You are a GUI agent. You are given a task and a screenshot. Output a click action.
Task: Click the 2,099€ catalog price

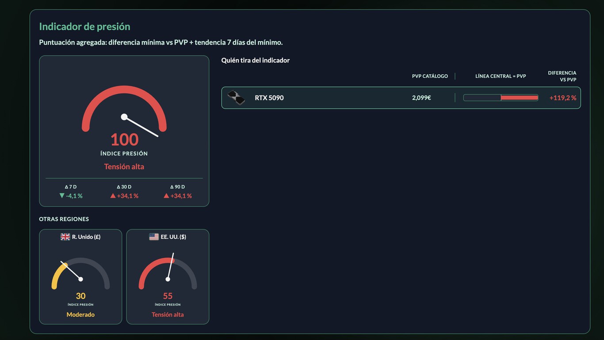[x=421, y=98]
